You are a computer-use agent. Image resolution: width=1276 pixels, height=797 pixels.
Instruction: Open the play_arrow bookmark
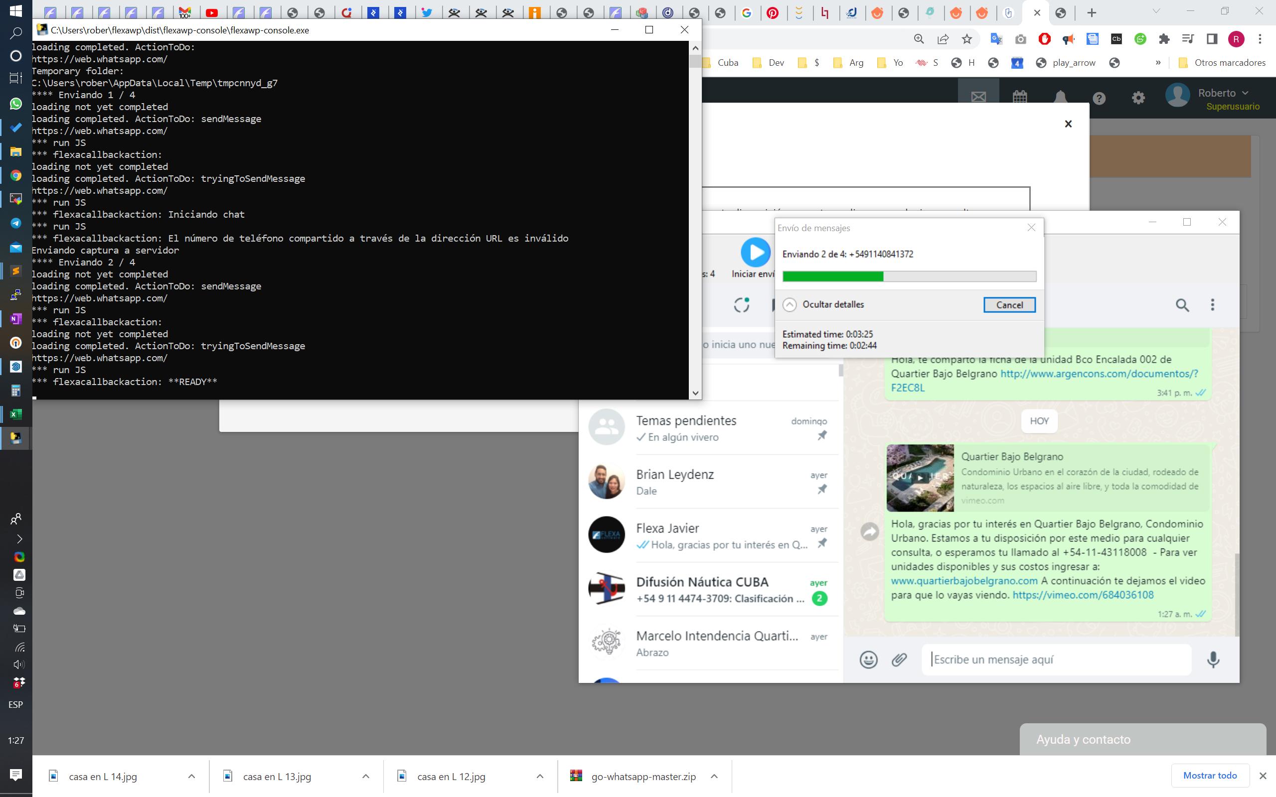[1066, 63]
